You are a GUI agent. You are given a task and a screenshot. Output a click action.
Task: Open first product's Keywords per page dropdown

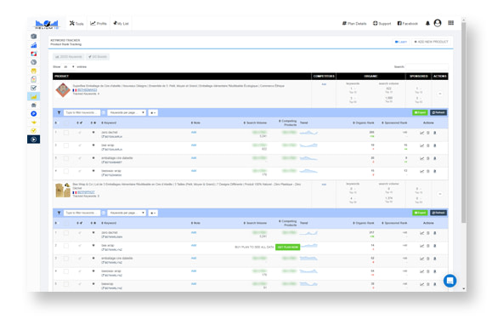tap(127, 112)
